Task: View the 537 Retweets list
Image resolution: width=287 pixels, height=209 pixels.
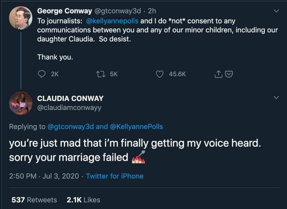Action: point(34,200)
